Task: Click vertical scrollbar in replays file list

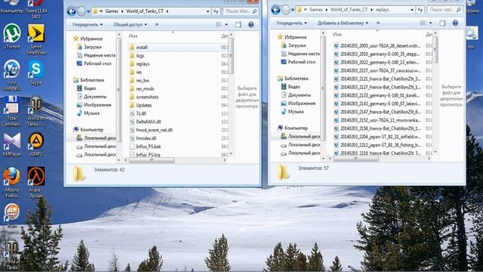Action: click(x=435, y=49)
